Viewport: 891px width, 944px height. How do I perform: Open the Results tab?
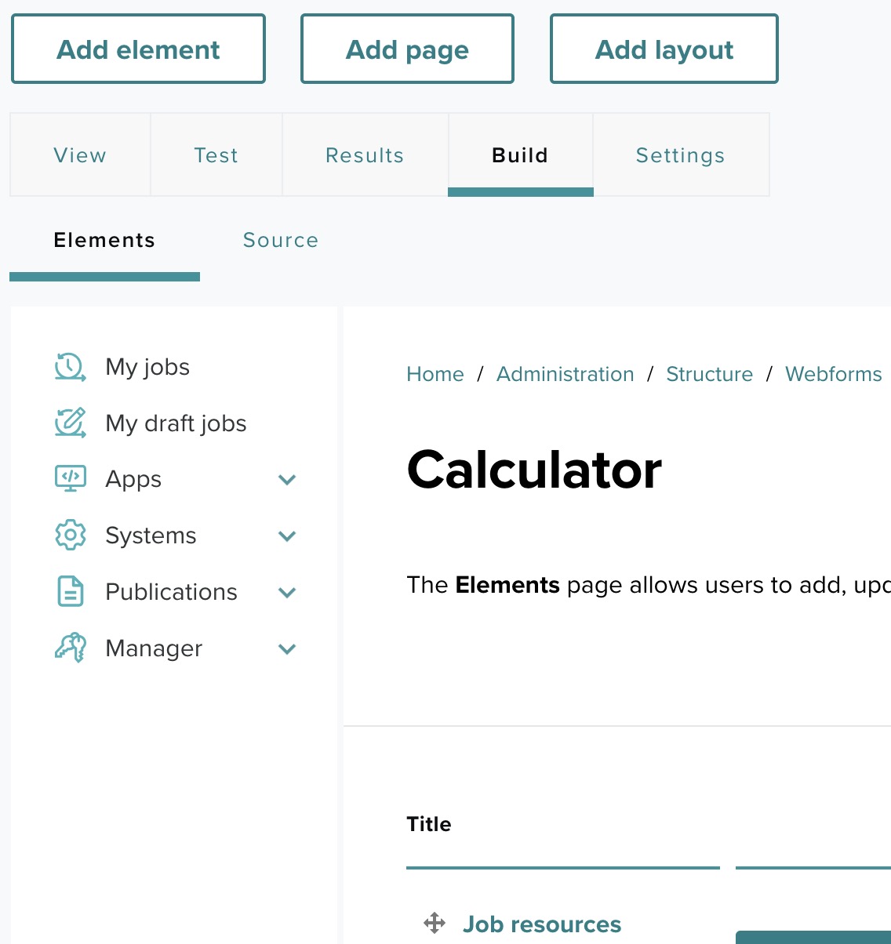click(365, 155)
